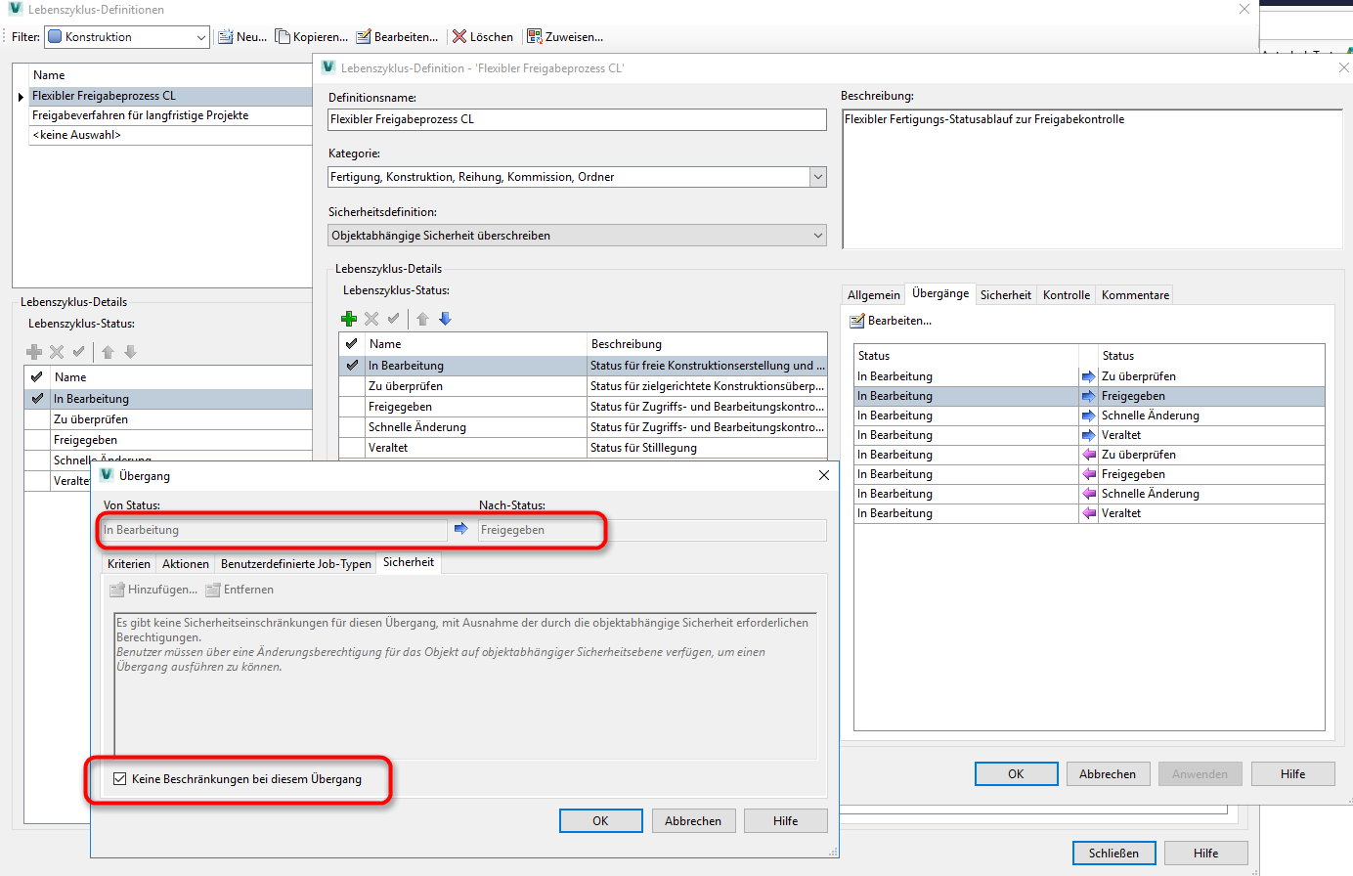1353x876 pixels.
Task: Toggle the checkmark icon in the status toolbar
Action: coord(394,319)
